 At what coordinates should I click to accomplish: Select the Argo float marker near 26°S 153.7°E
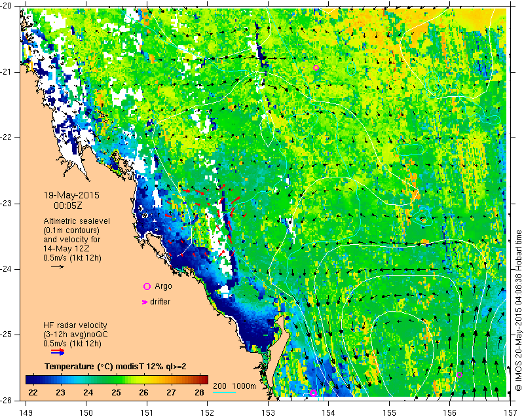pyautogui.click(x=313, y=393)
